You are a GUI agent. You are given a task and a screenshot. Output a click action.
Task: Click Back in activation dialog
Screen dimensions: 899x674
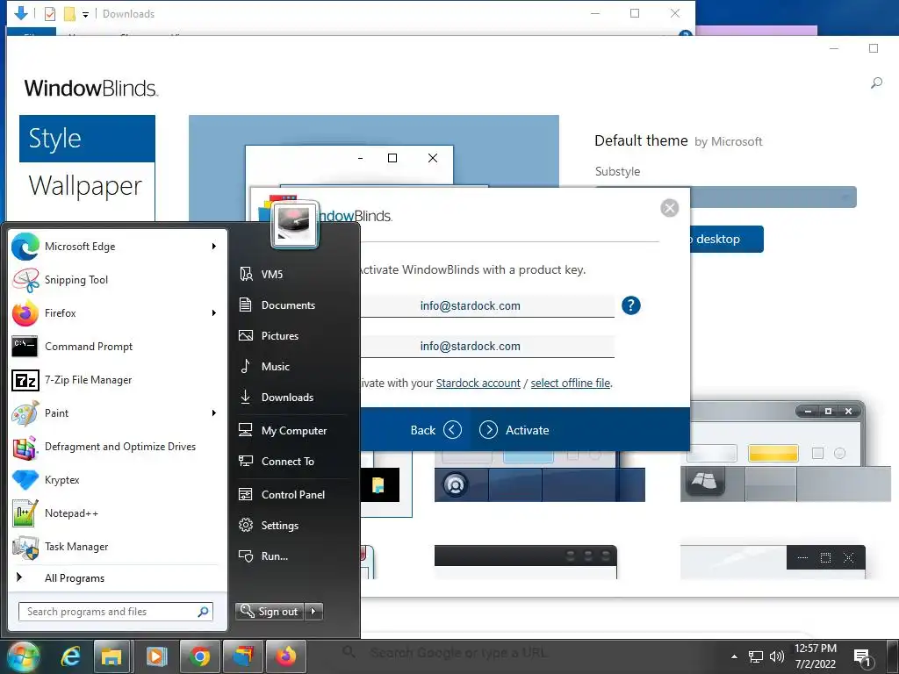[435, 430]
